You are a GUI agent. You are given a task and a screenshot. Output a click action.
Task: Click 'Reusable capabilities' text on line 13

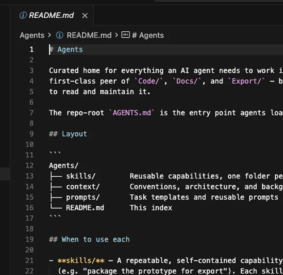click(x=174, y=176)
